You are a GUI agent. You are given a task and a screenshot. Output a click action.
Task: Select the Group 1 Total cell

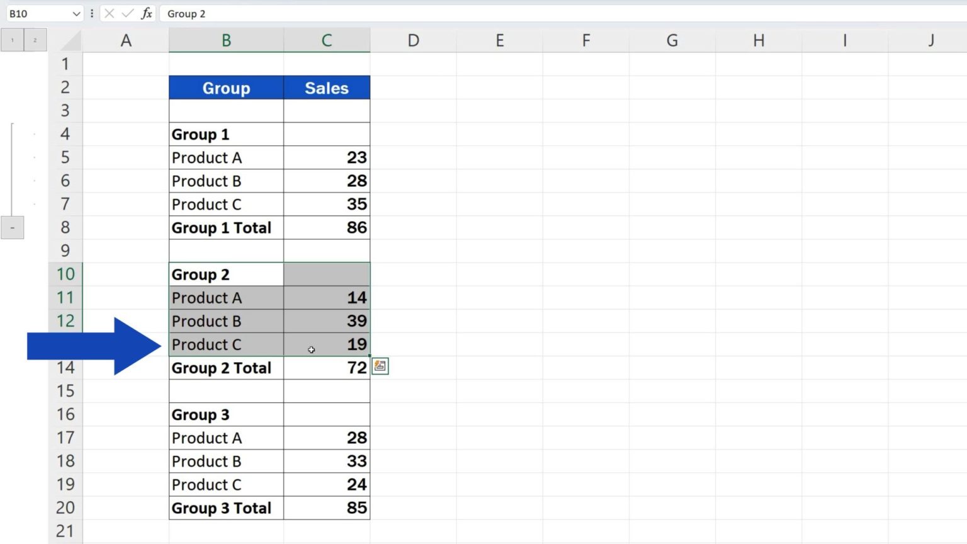[x=226, y=228]
